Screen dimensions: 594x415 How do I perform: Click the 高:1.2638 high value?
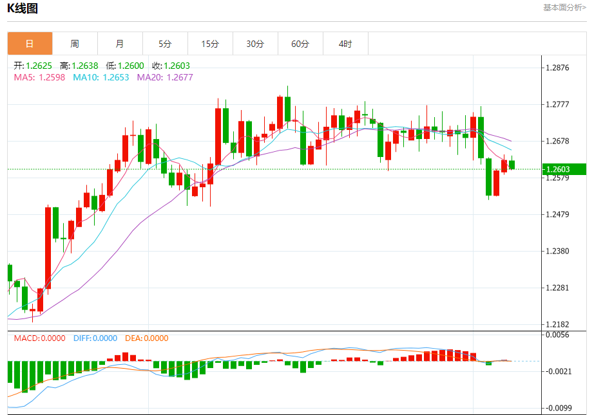pyautogui.click(x=79, y=66)
